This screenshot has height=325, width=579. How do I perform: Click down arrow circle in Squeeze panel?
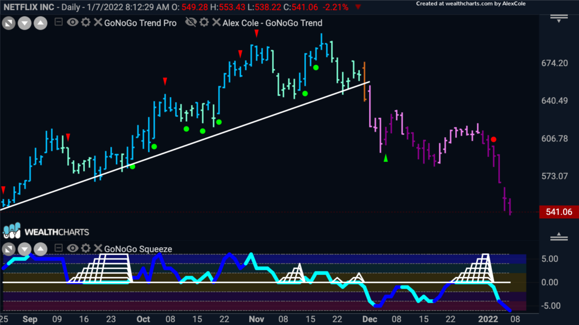25,249
